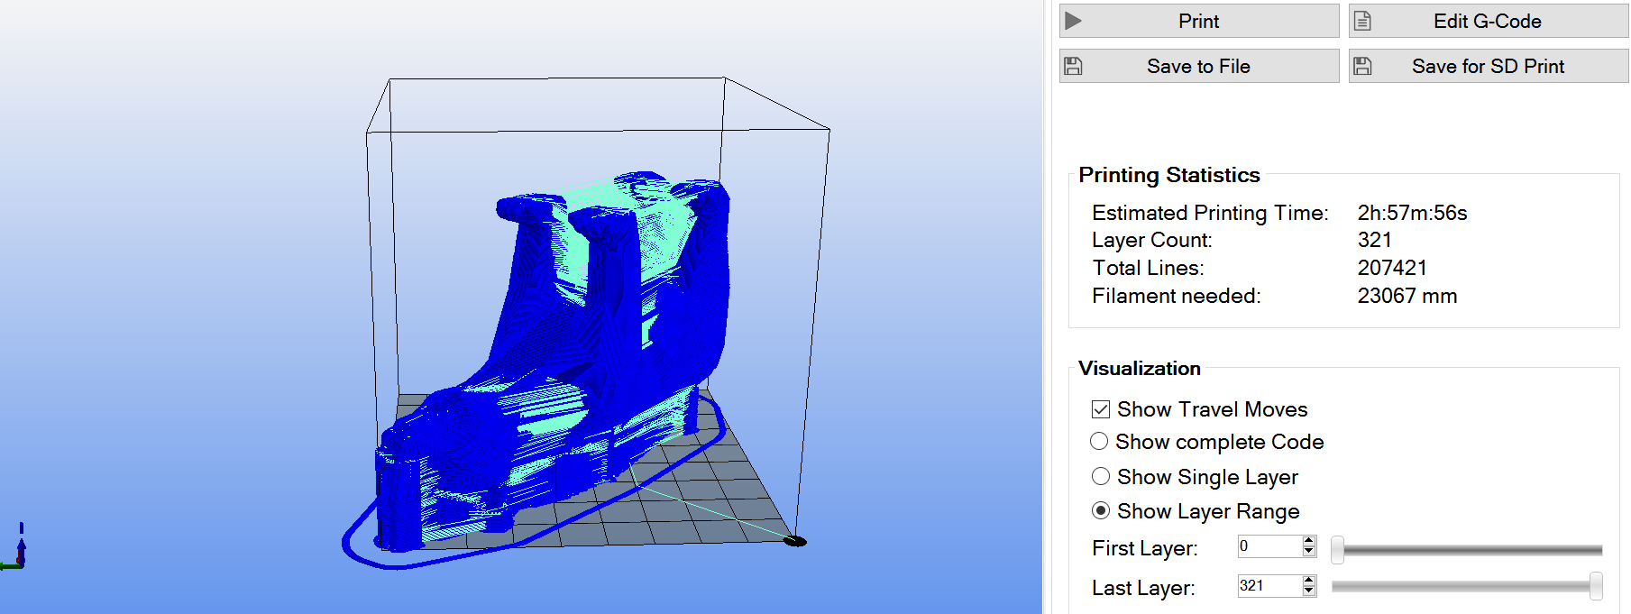Select the Show Single Layer option

(x=1100, y=476)
